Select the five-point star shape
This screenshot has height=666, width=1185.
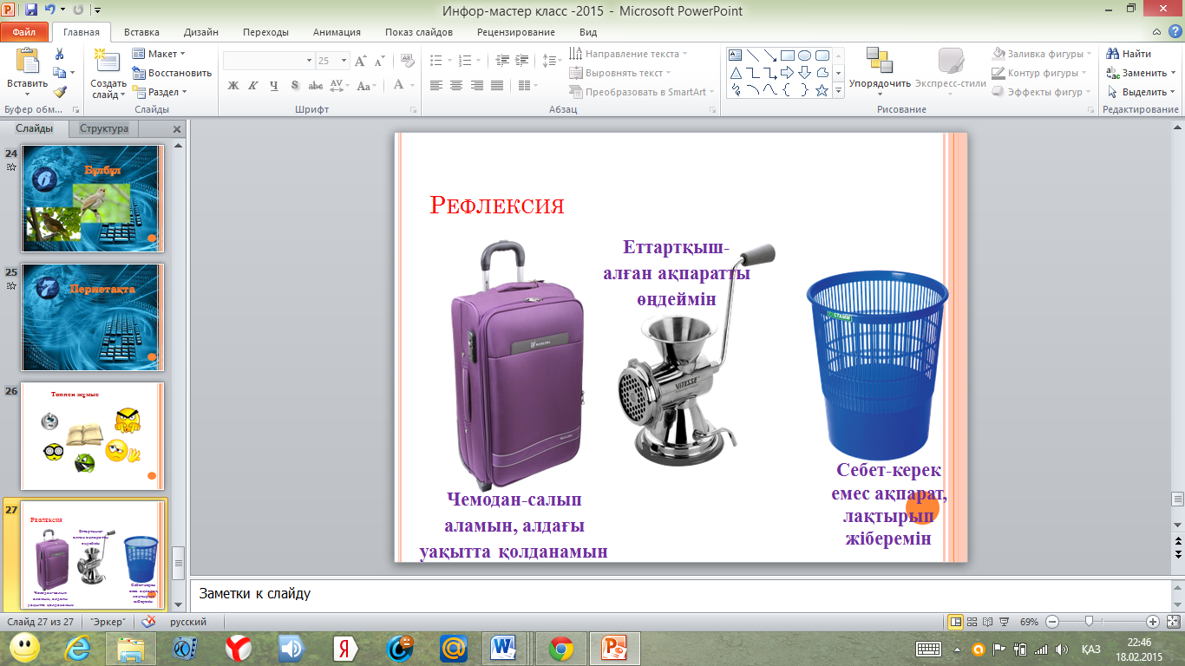(822, 90)
